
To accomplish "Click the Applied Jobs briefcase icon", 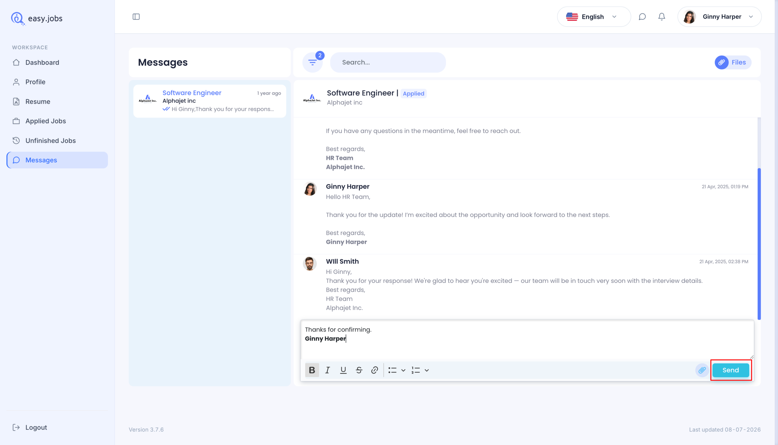I will (16, 121).
